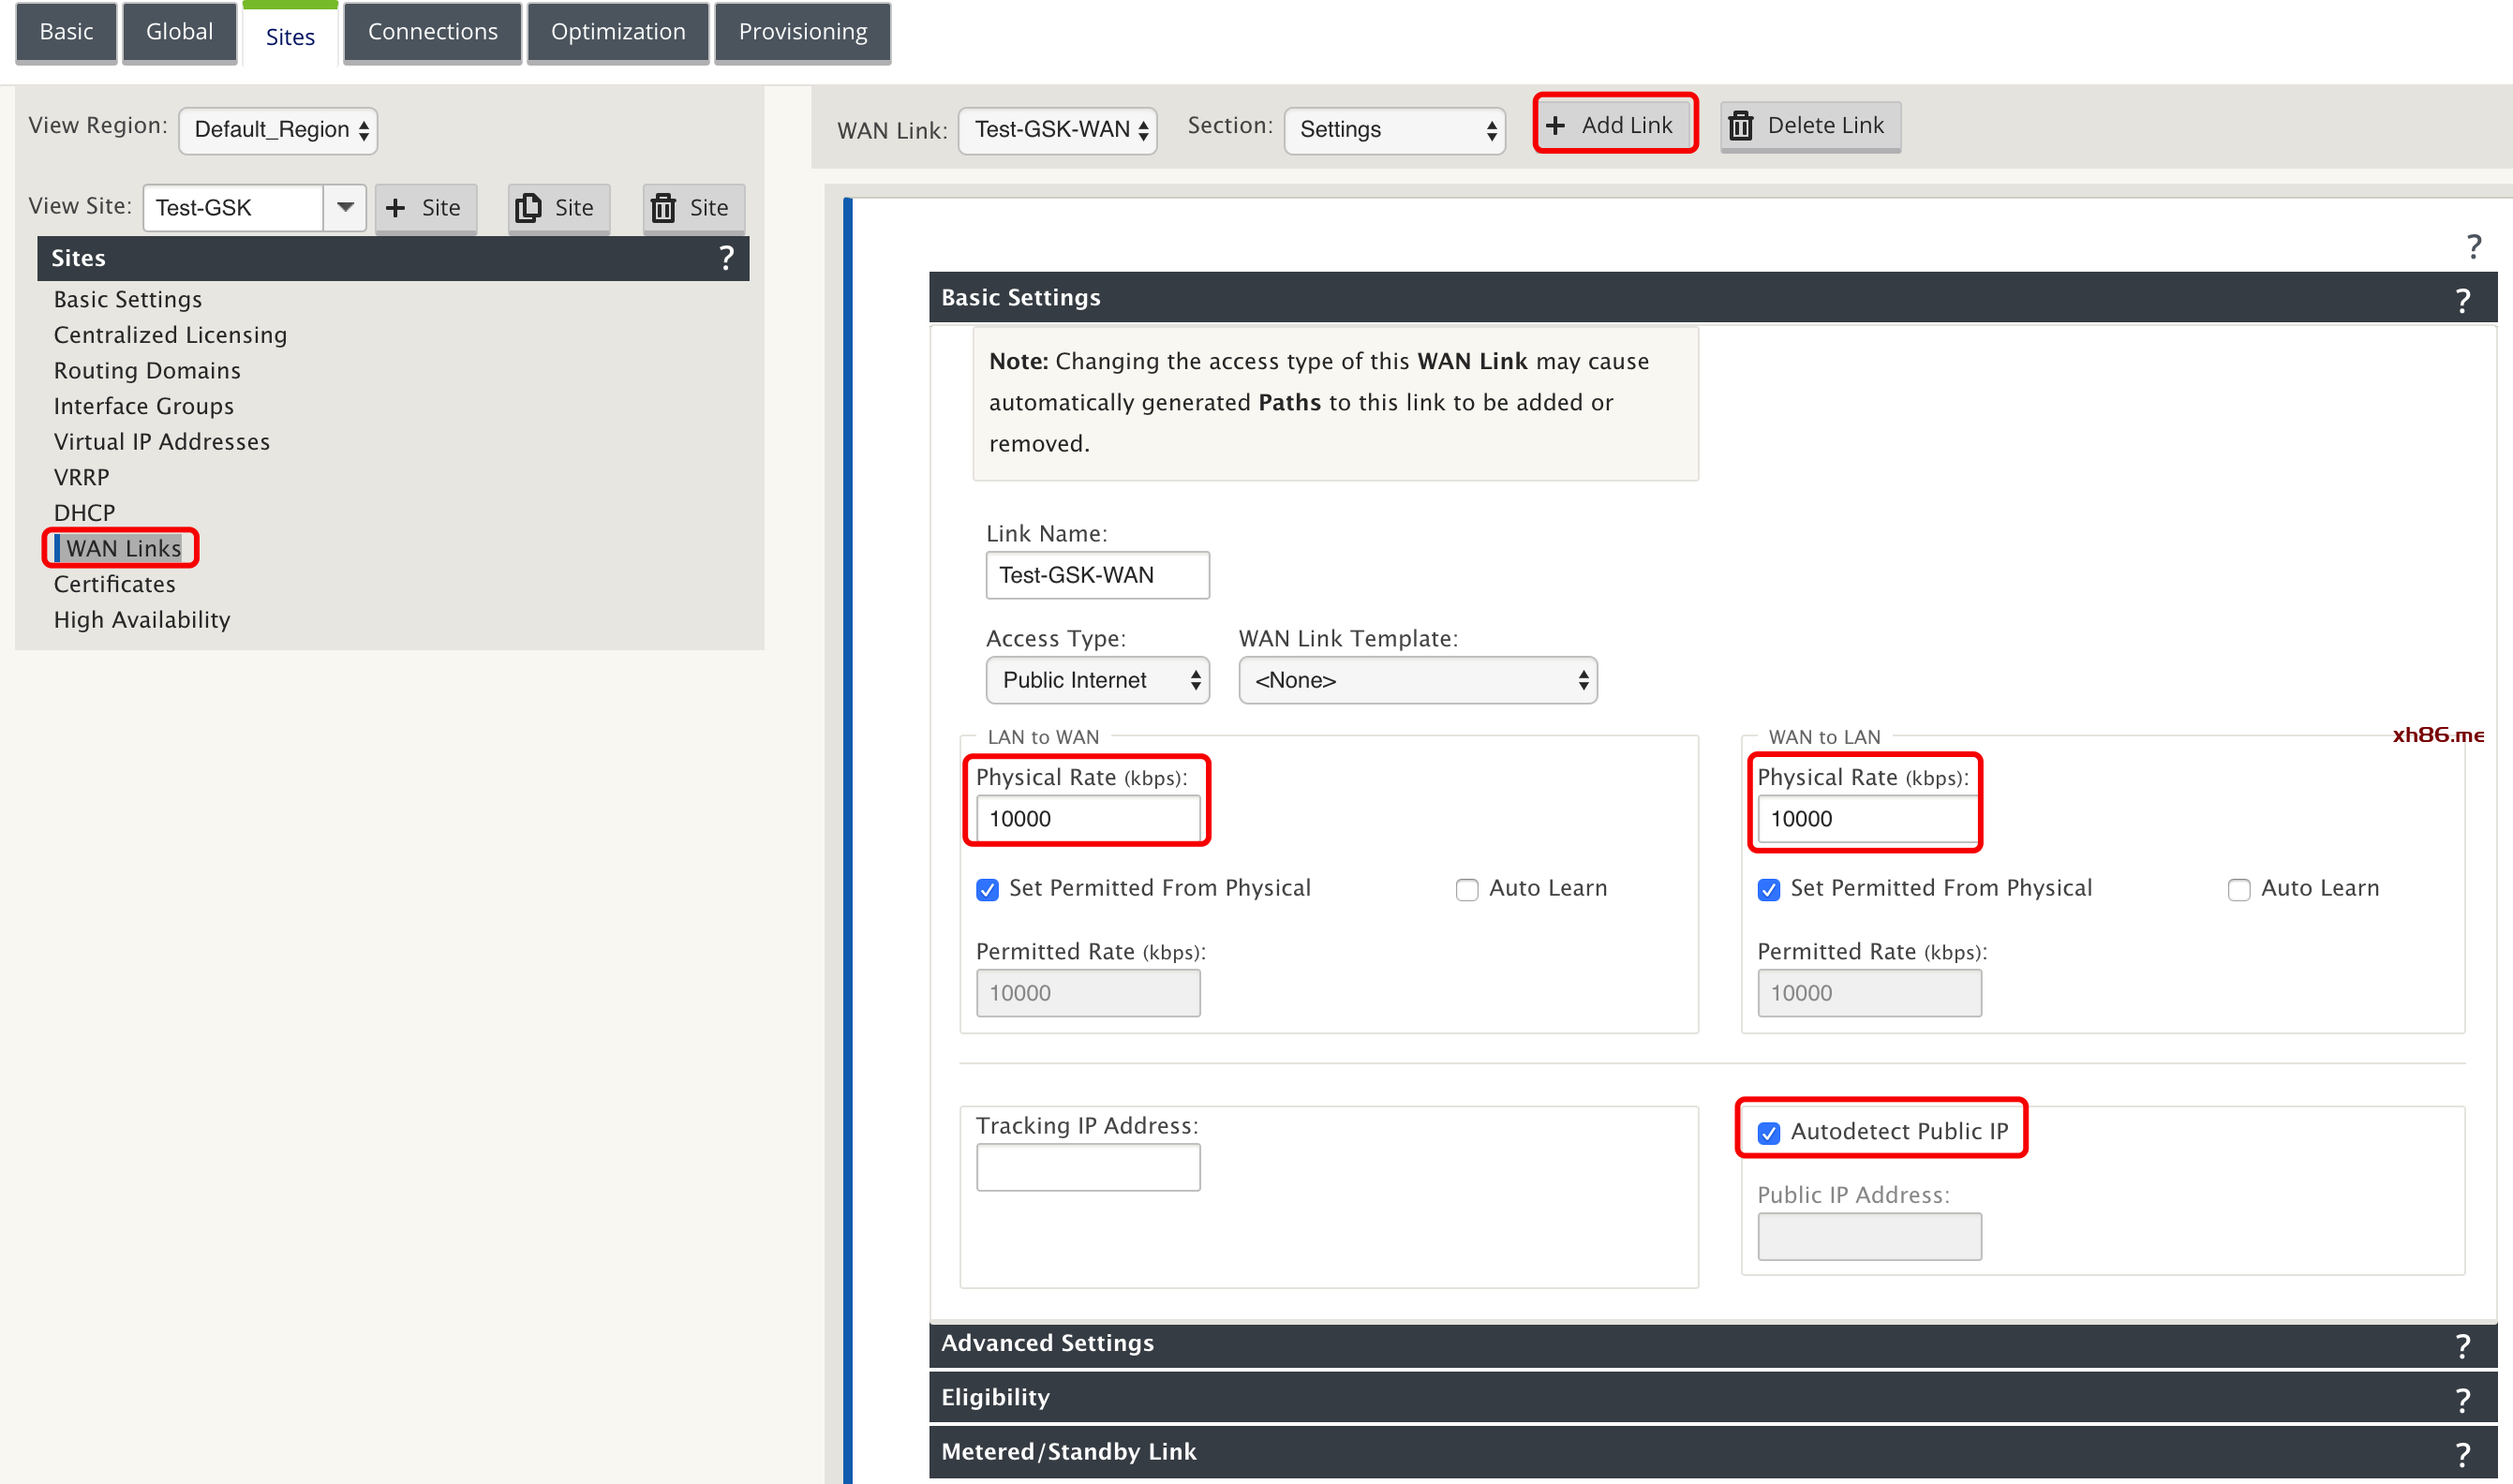Screen dimensions: 2513x1484
Task: Click the Delete Link trash icon
Action: pyautogui.click(x=1741, y=126)
